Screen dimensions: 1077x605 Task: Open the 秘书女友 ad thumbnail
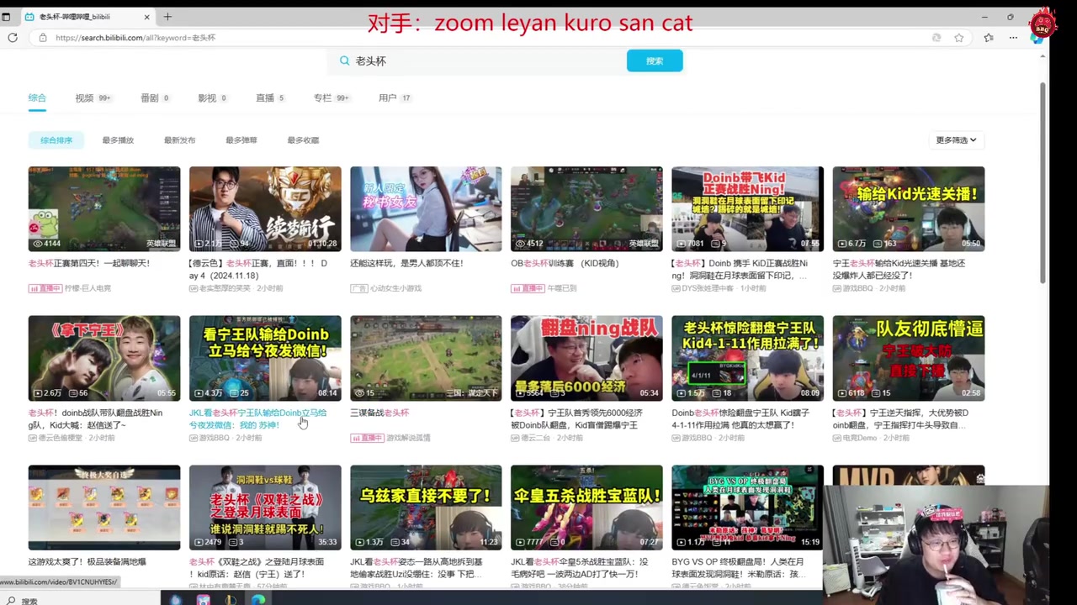[x=426, y=208]
